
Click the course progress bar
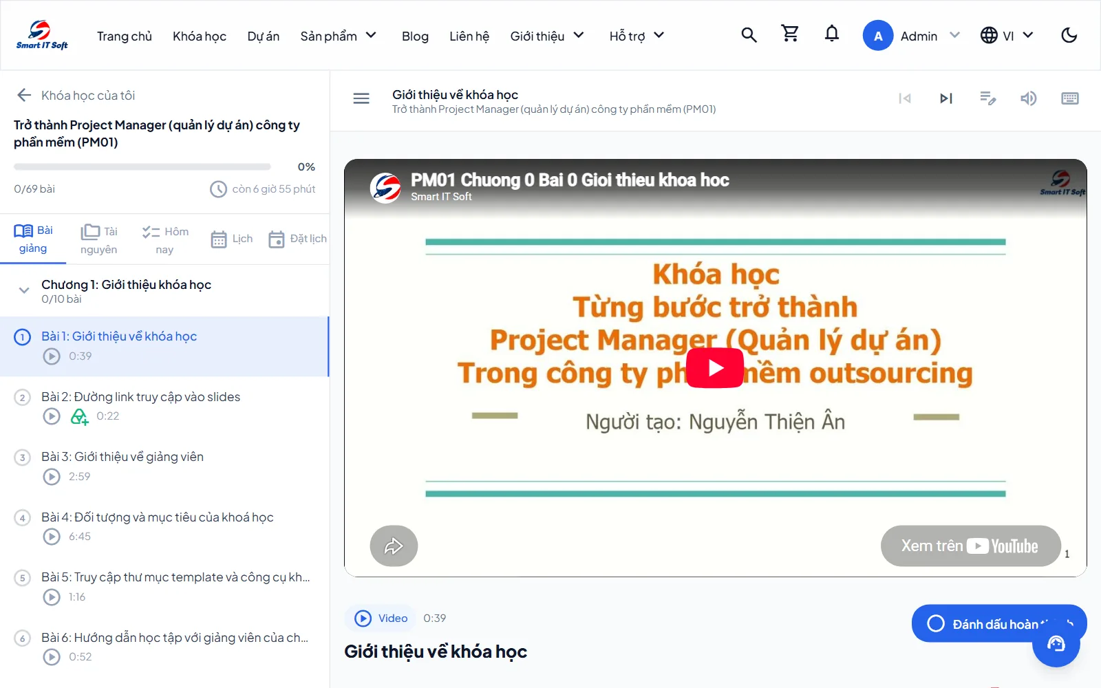click(142, 166)
